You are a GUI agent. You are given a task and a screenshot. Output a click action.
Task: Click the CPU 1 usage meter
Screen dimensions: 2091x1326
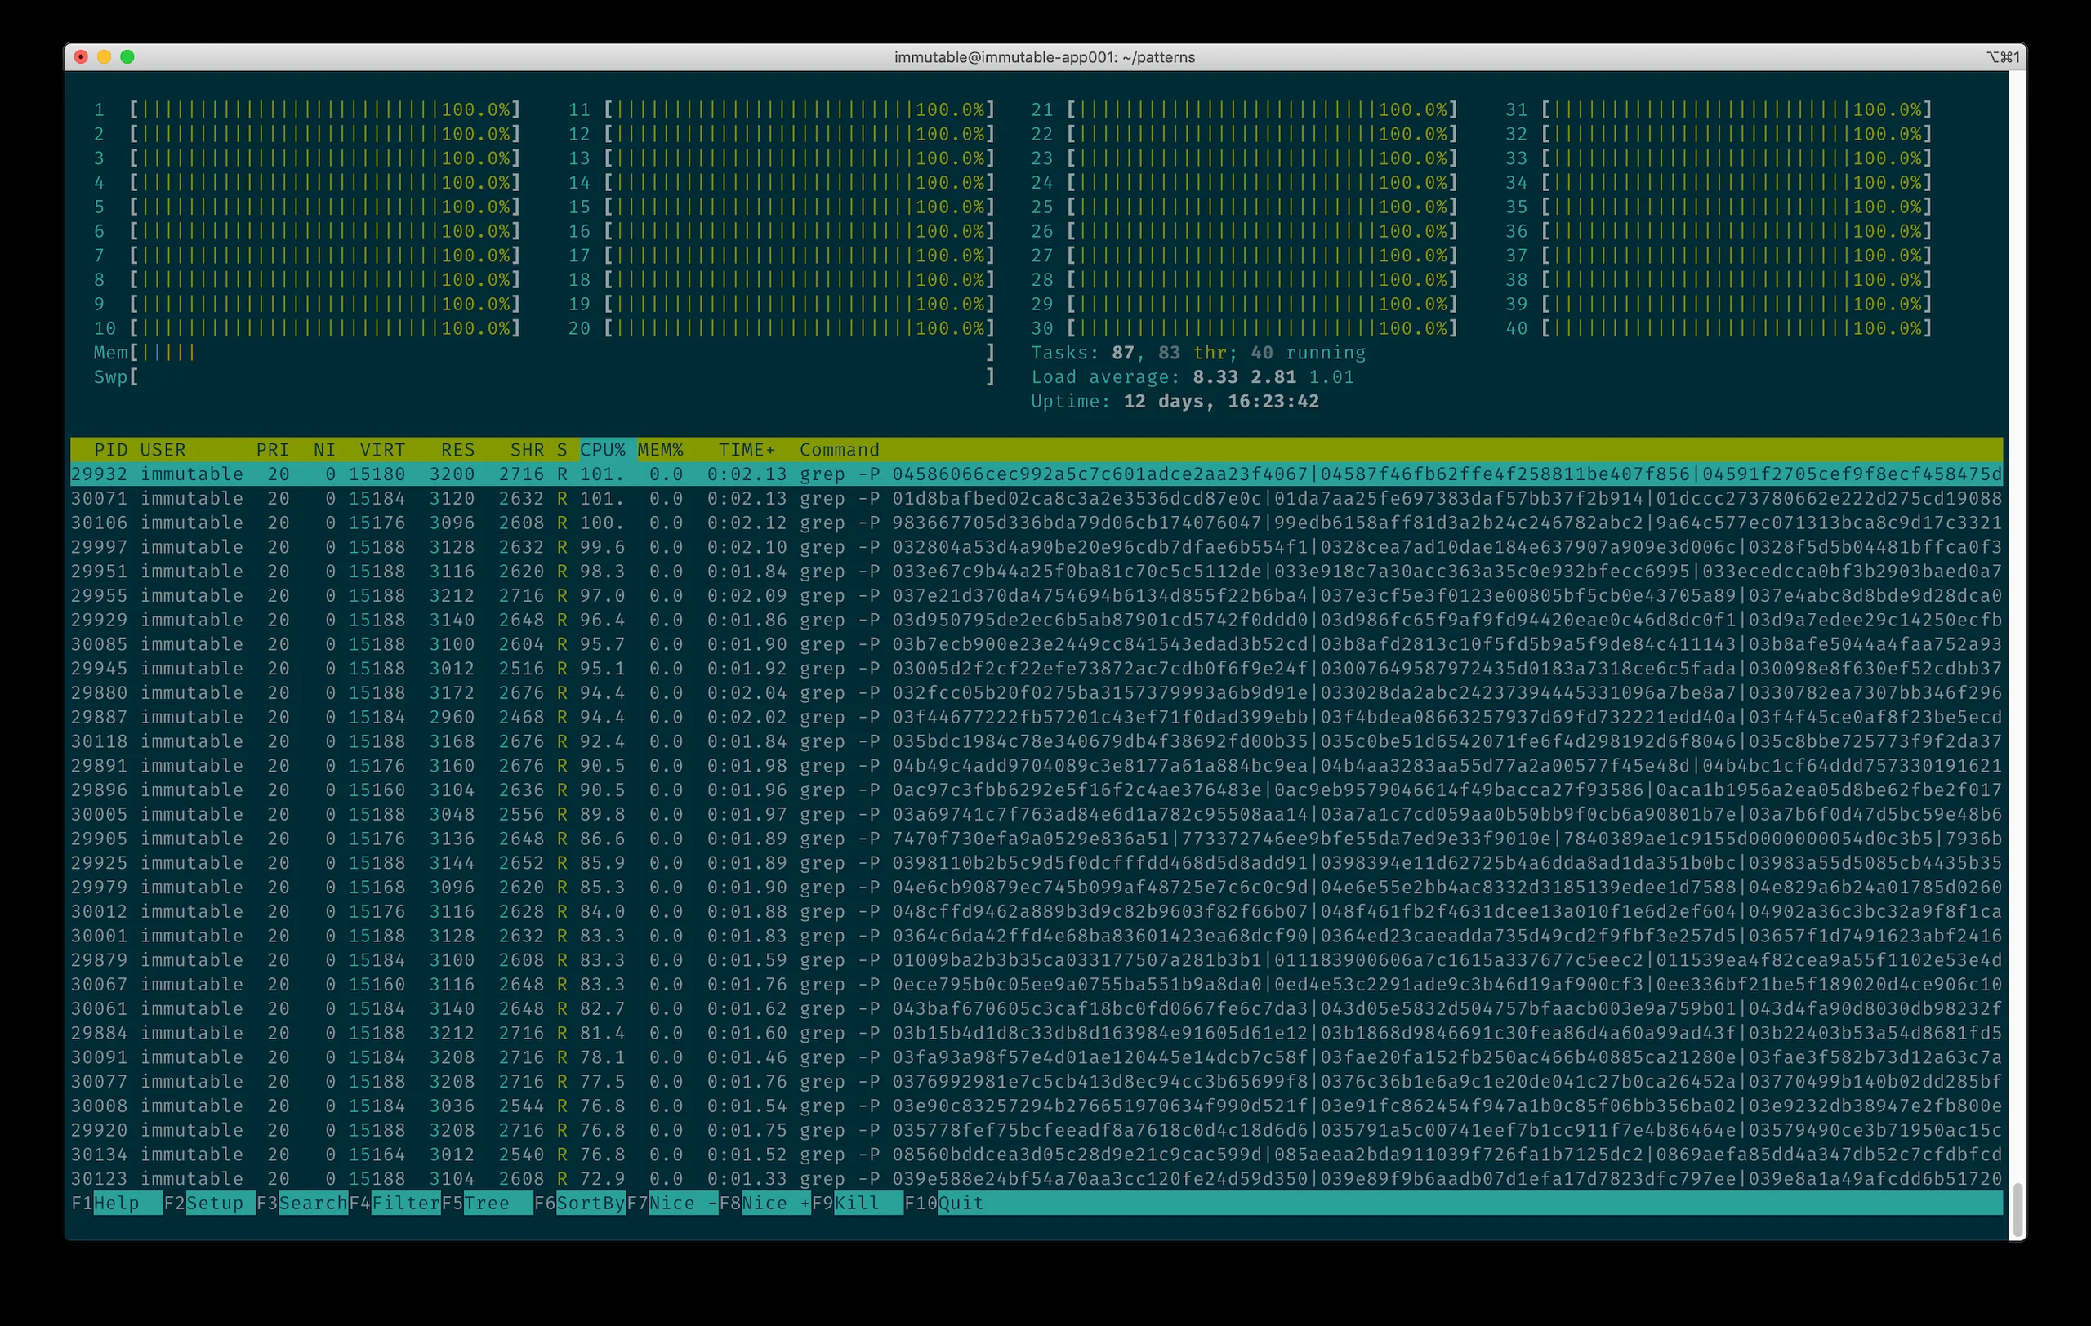[307, 109]
